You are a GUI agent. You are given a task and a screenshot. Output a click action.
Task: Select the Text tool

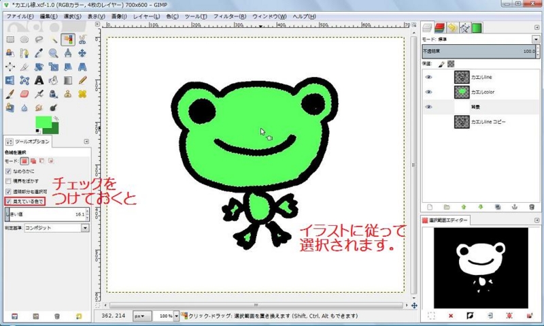point(39,80)
